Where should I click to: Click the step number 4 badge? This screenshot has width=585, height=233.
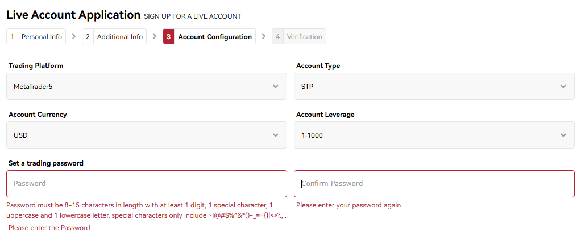(277, 37)
